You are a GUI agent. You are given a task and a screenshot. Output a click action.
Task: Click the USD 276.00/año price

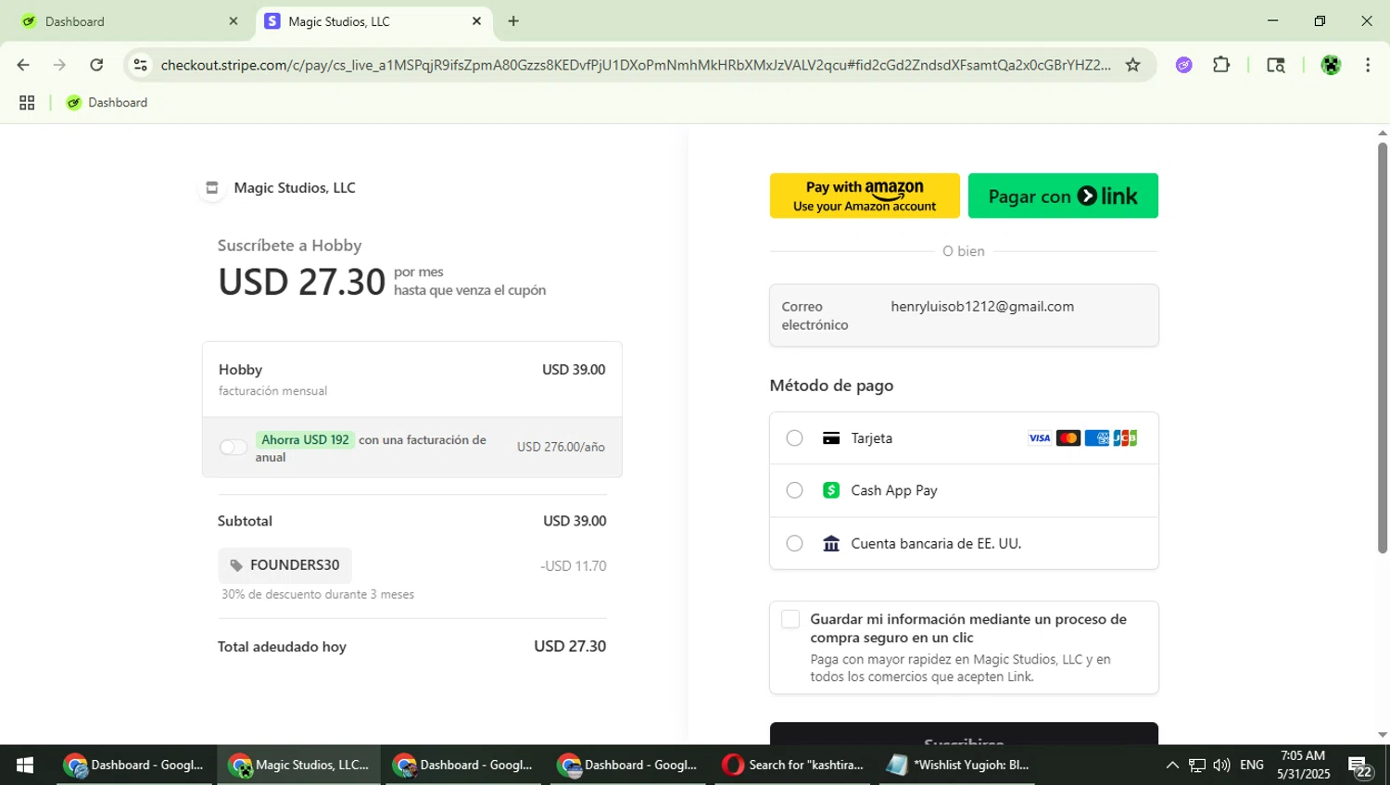[x=561, y=448]
